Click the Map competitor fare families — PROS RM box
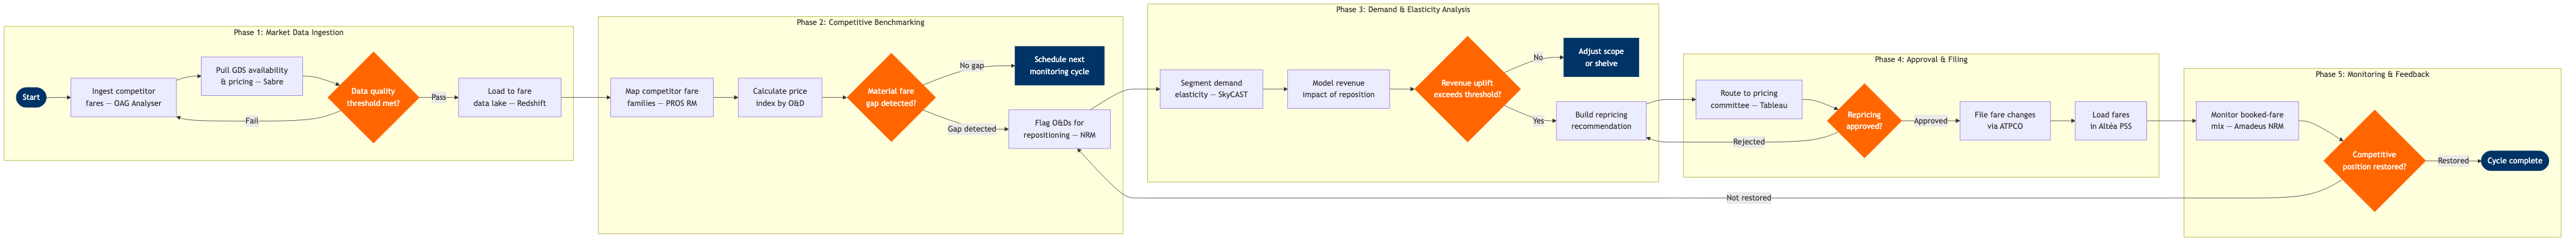Viewport: 2576px width, 243px height. click(662, 98)
